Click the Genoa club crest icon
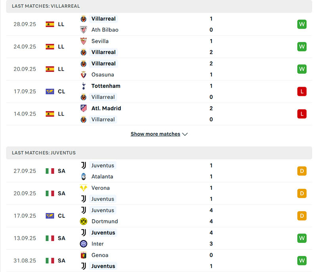317x272 pixels. (x=83, y=255)
